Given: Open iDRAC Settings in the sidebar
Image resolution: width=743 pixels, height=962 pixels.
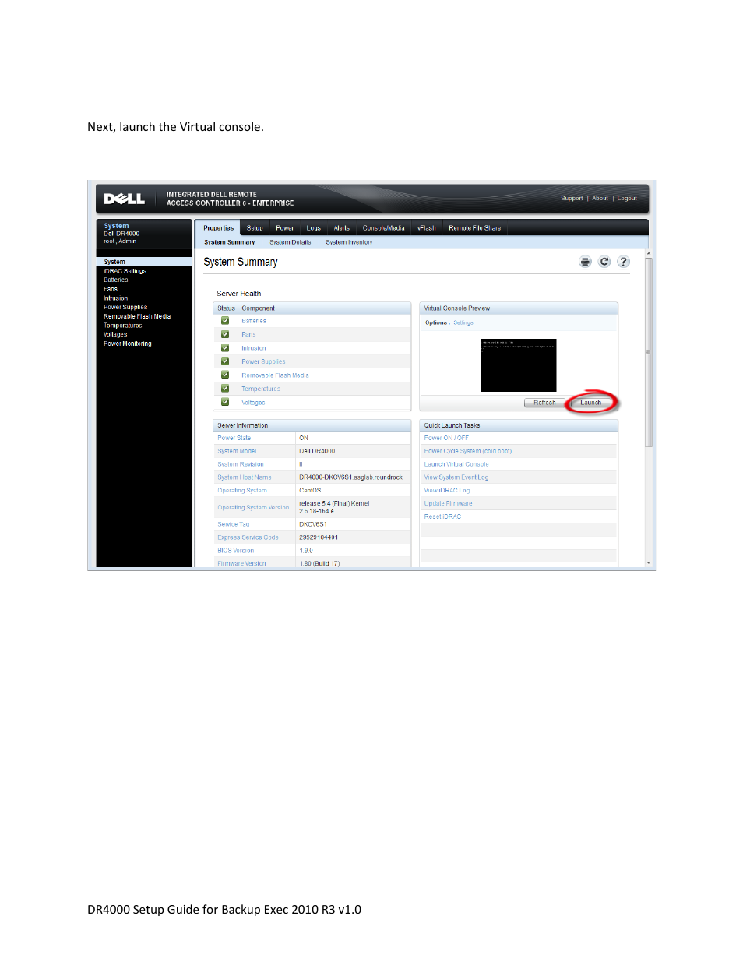Looking at the screenshot, I should (x=125, y=271).
